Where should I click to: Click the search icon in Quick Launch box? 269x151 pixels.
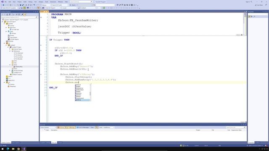coord(91,2)
